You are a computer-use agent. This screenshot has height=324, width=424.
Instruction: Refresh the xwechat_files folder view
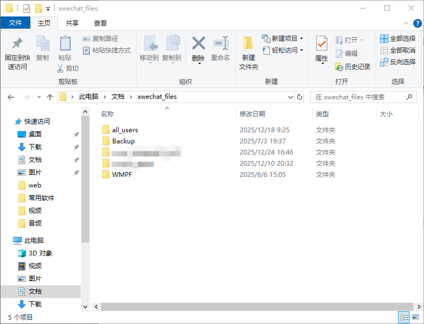point(299,97)
